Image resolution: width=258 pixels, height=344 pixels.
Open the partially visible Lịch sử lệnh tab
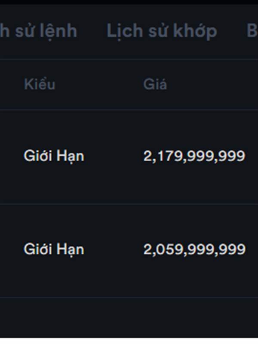click(x=39, y=31)
